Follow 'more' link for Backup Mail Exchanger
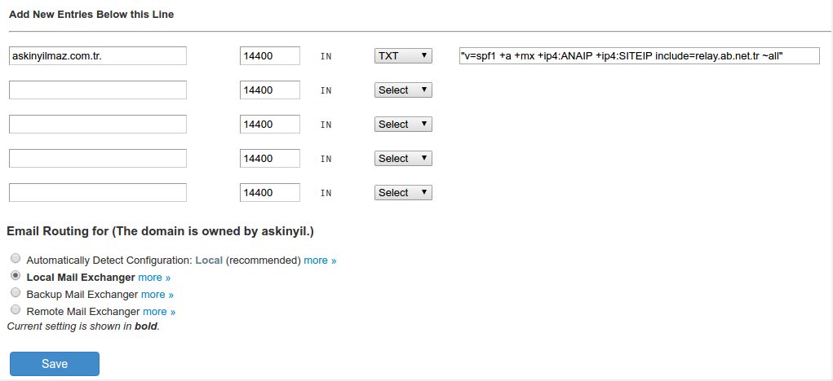Image resolution: width=833 pixels, height=381 pixels. click(157, 295)
